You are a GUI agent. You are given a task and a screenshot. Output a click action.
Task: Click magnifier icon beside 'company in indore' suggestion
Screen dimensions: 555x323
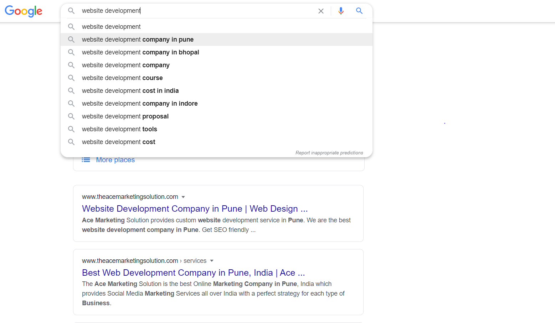[x=71, y=104]
